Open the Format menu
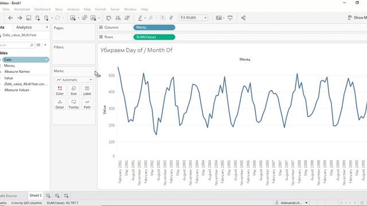This screenshot has width=367, height=206. (100, 9)
